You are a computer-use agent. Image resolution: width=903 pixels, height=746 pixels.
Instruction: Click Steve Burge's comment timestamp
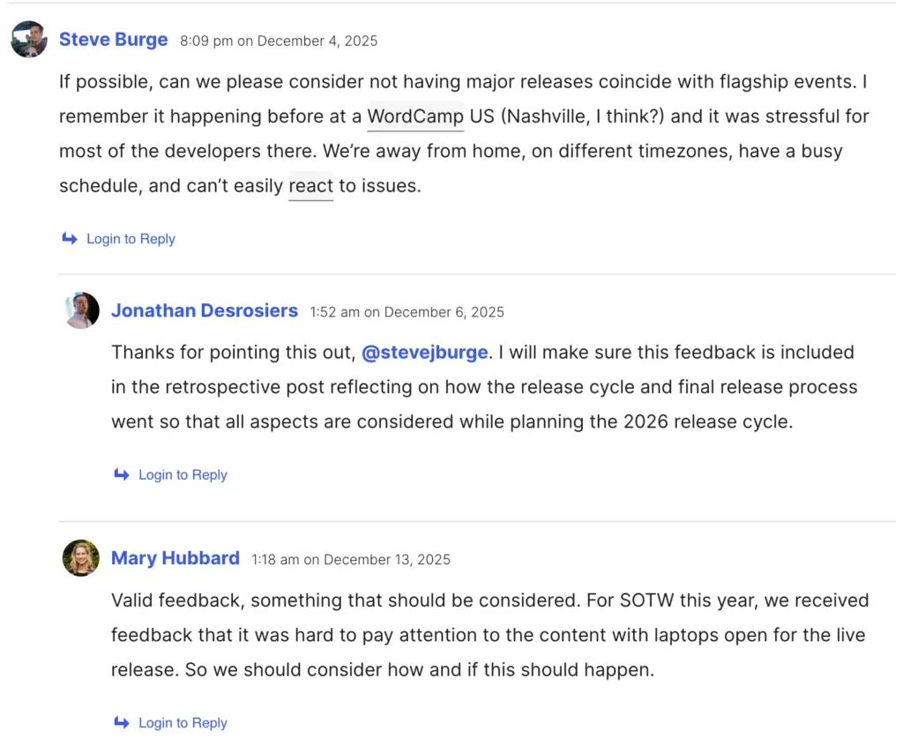(280, 41)
